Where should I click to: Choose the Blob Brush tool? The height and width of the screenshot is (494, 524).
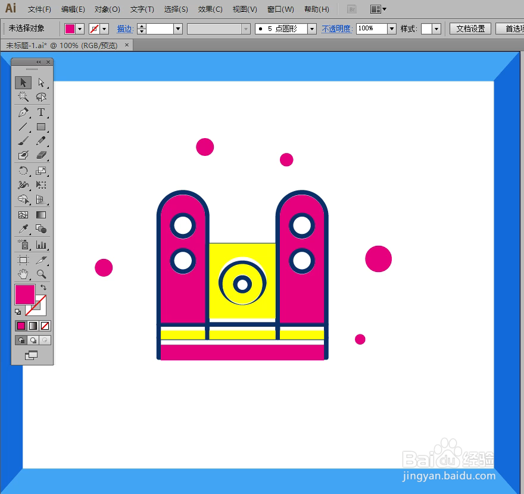pyautogui.click(x=23, y=155)
